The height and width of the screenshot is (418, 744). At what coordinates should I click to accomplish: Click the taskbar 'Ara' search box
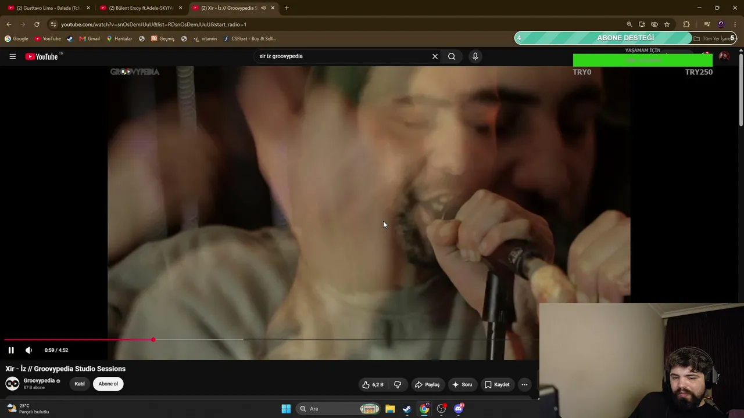[x=339, y=409]
